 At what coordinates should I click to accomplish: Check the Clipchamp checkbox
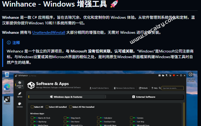[x=32, y=122]
